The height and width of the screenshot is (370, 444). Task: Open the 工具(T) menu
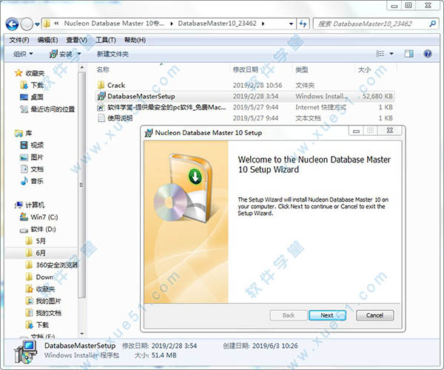coord(105,39)
